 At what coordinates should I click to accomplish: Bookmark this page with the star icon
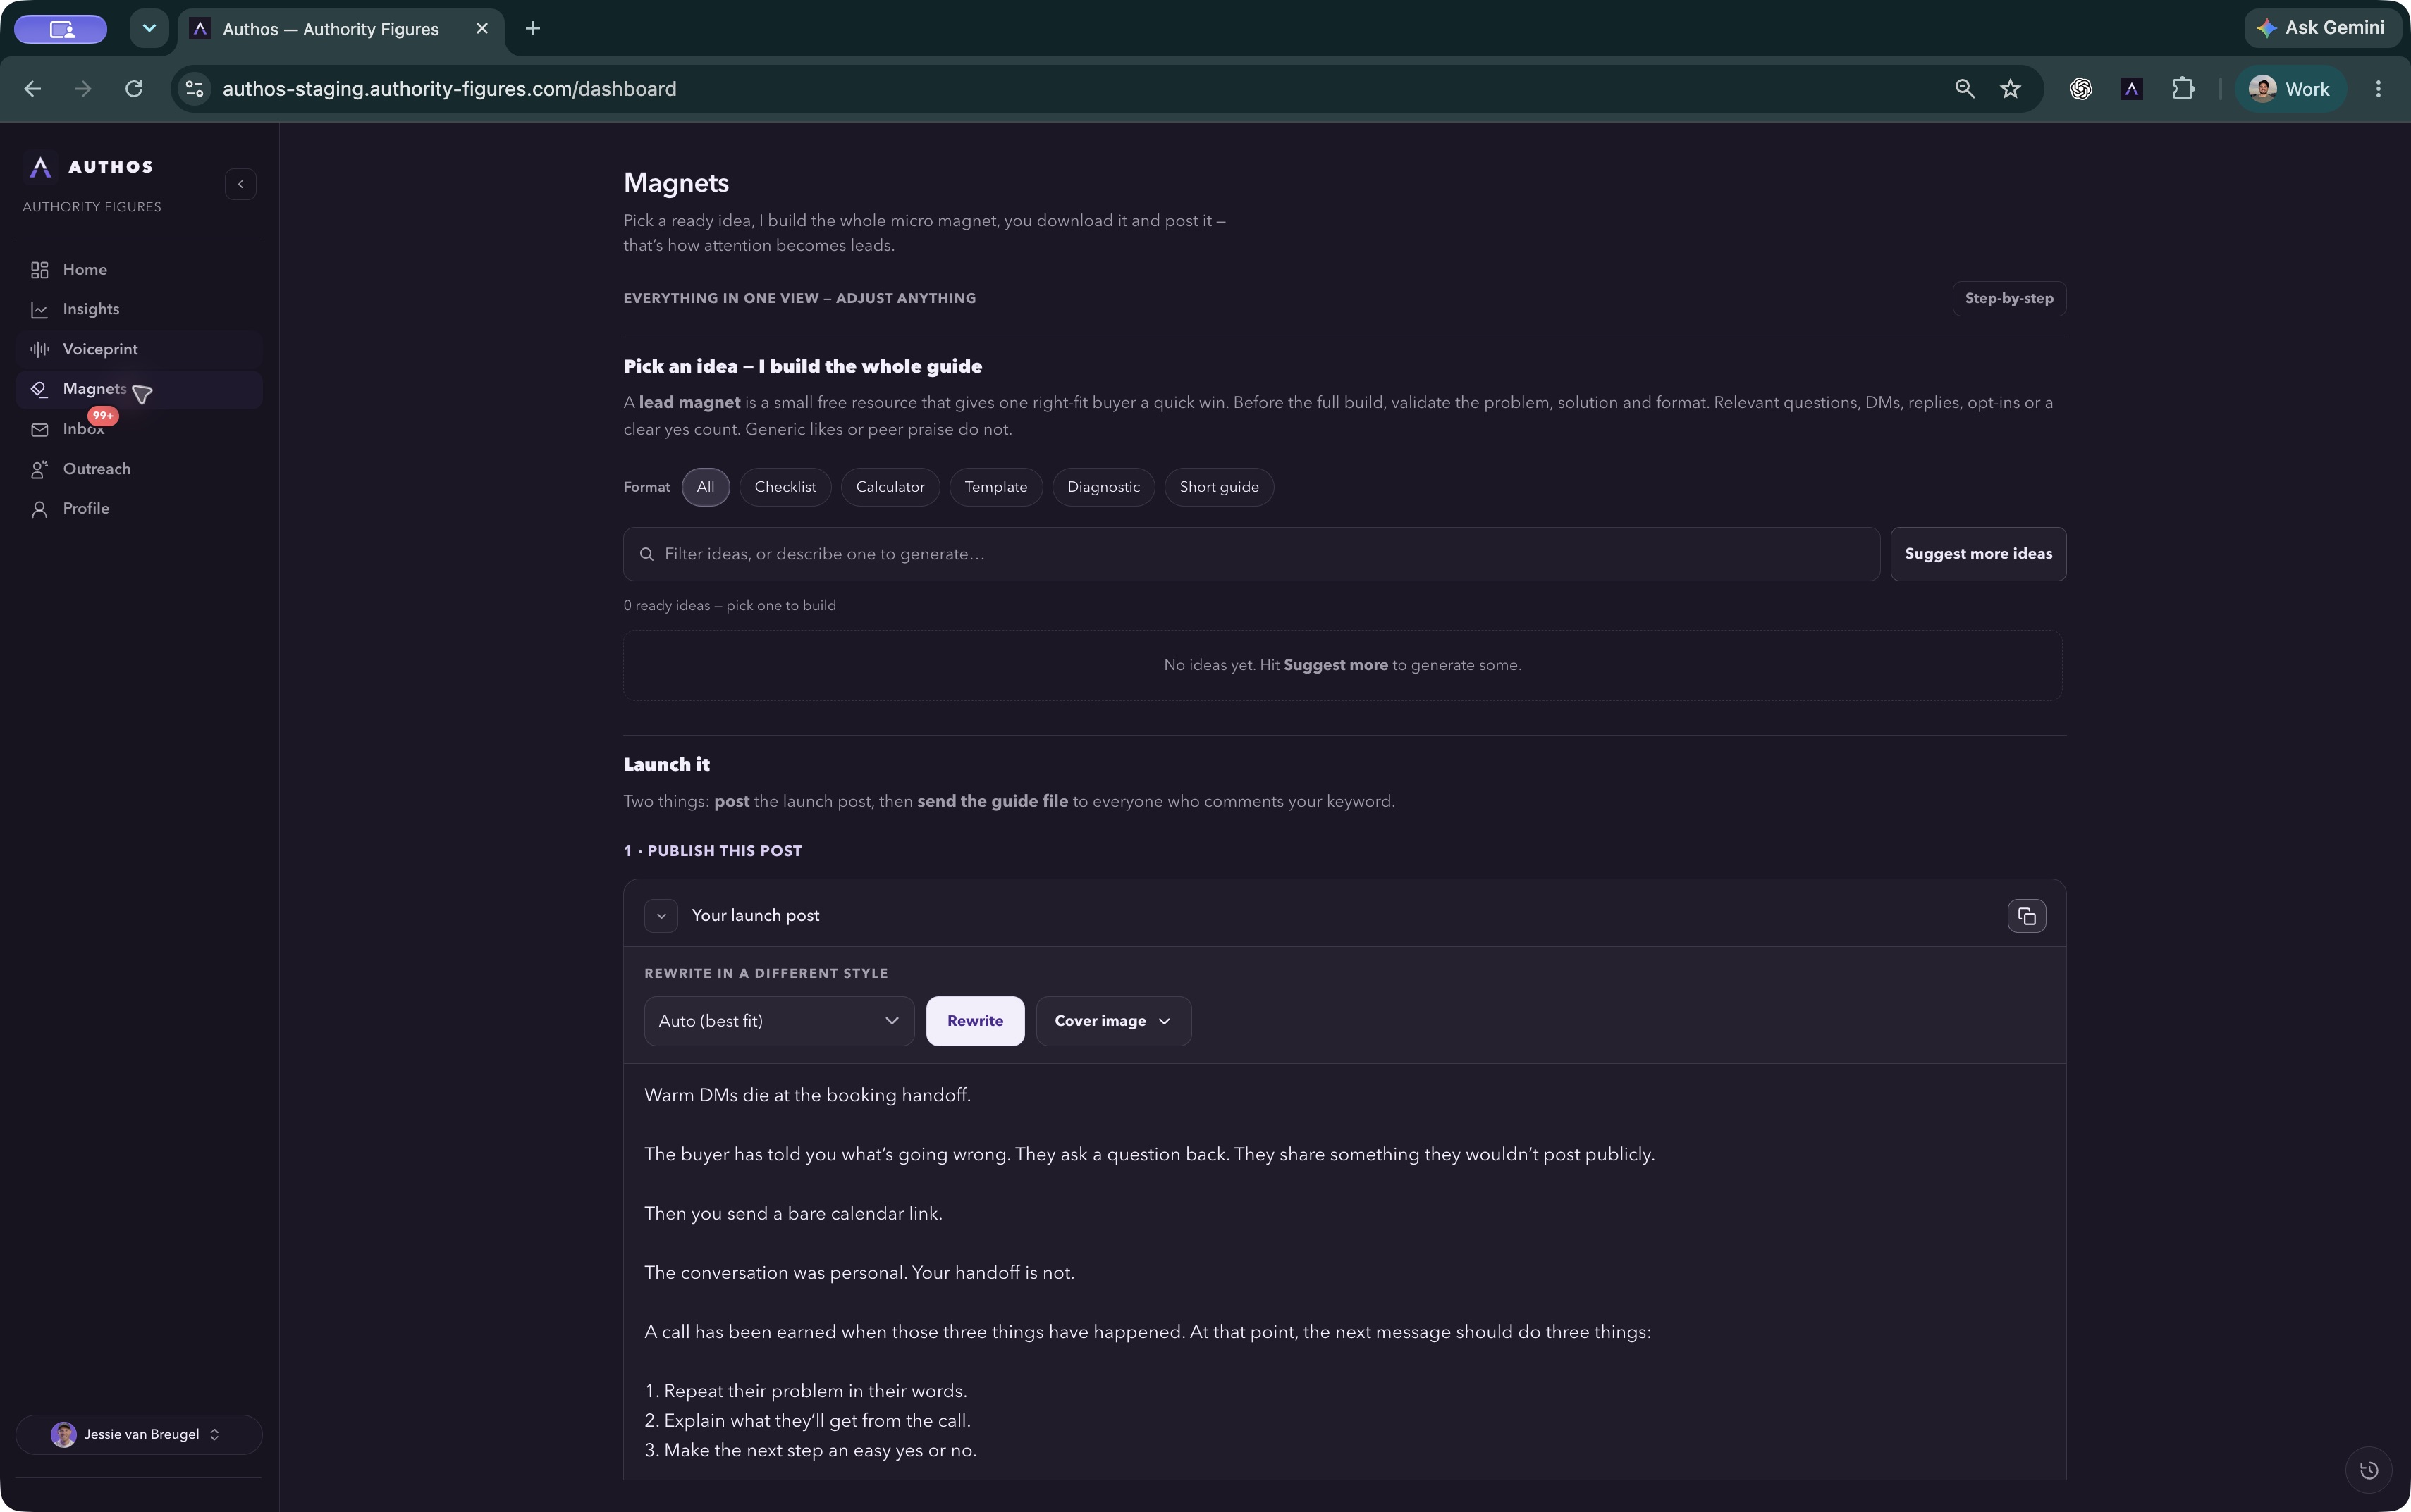pyautogui.click(x=2011, y=89)
